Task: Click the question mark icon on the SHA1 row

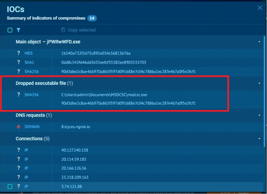Action: tap(18, 62)
